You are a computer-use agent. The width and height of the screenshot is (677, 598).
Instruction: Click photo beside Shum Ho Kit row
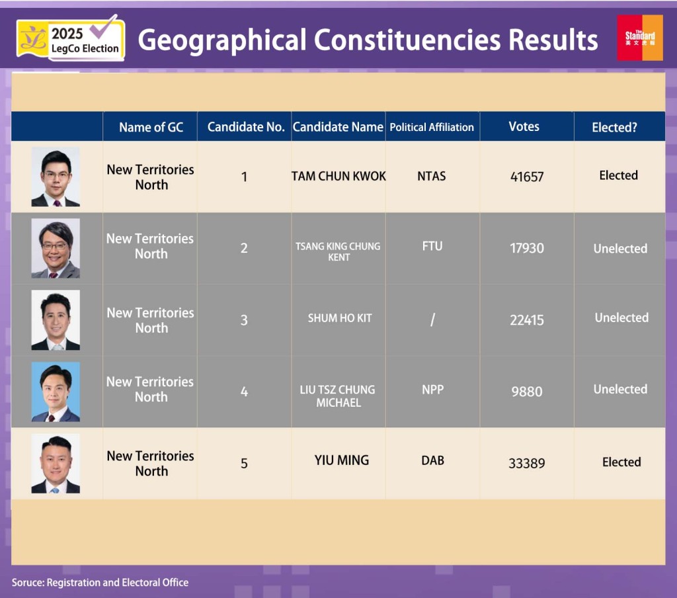tap(56, 320)
